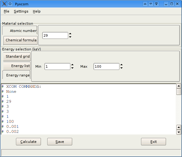Toggle the sticky window circle button
The image size is (182, 157).
tap(10, 4)
